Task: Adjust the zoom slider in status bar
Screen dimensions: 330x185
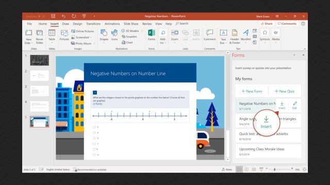Action: pos(275,169)
